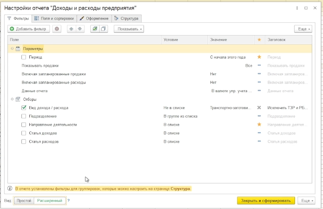The image size is (323, 209).
Task: Toggle the Период checkbox
Action: click(x=24, y=57)
